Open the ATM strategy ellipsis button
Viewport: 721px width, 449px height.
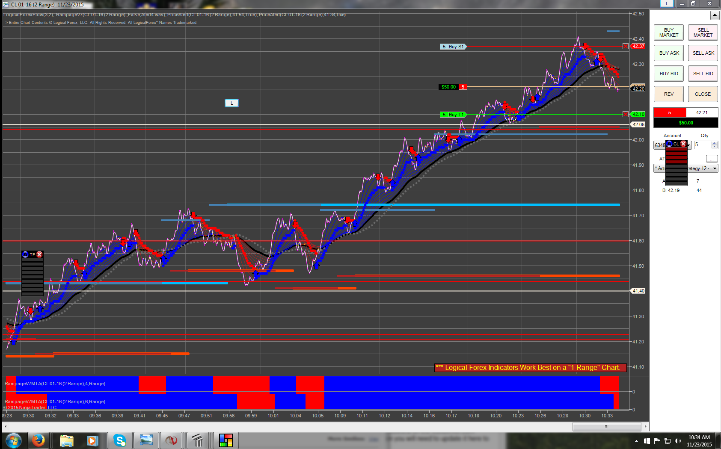pyautogui.click(x=712, y=159)
